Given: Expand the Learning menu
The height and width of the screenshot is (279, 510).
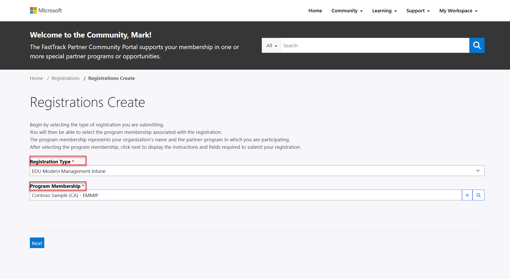Looking at the screenshot, I should [384, 11].
